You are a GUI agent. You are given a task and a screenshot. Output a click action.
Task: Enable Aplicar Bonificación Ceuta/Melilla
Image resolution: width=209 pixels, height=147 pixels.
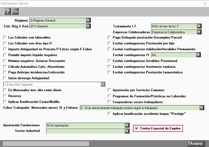pyautogui.click(x=5, y=102)
